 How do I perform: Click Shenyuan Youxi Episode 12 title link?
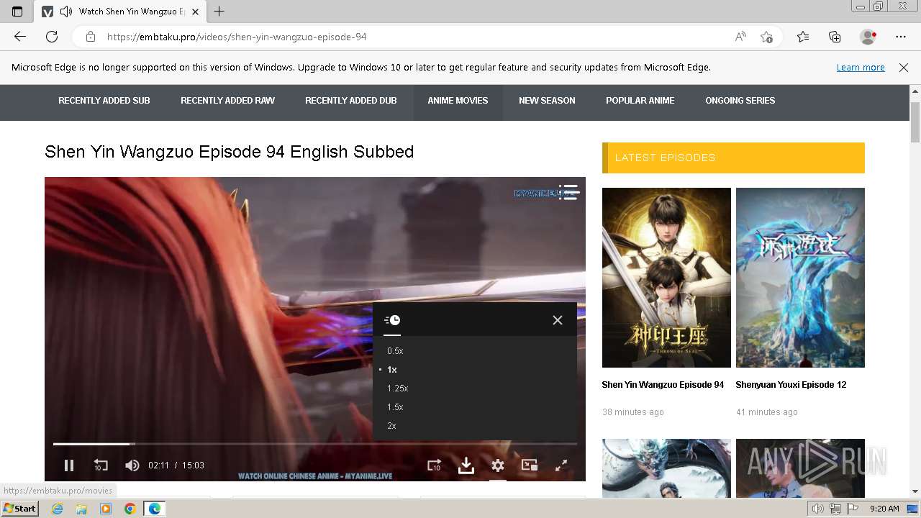pyautogui.click(x=791, y=385)
